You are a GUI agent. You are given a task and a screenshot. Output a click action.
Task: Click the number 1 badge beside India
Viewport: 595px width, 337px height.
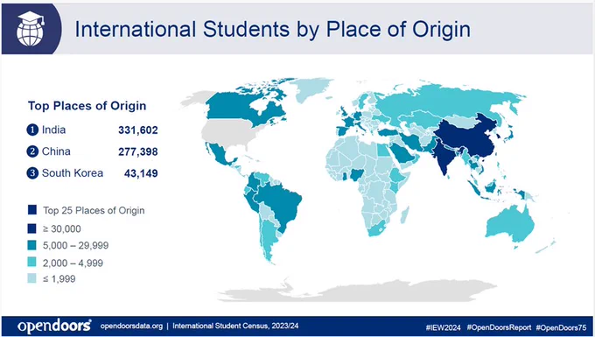pyautogui.click(x=32, y=130)
